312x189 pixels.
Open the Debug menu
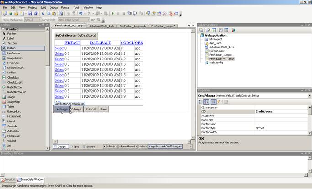click(x=53, y=8)
